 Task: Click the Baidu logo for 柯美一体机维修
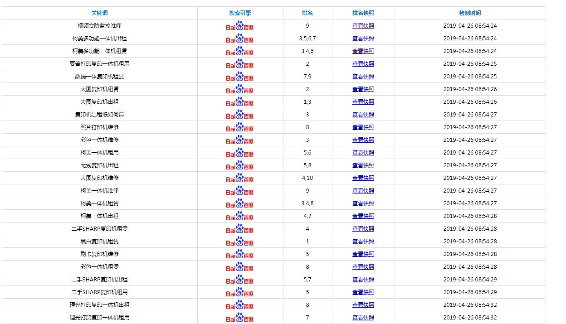pyautogui.click(x=240, y=191)
